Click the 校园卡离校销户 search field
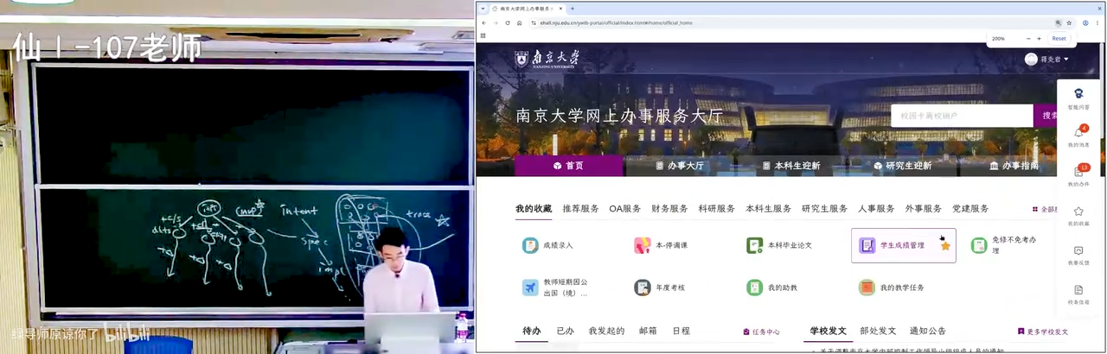Screen dimensions: 1107x354 [x=962, y=116]
